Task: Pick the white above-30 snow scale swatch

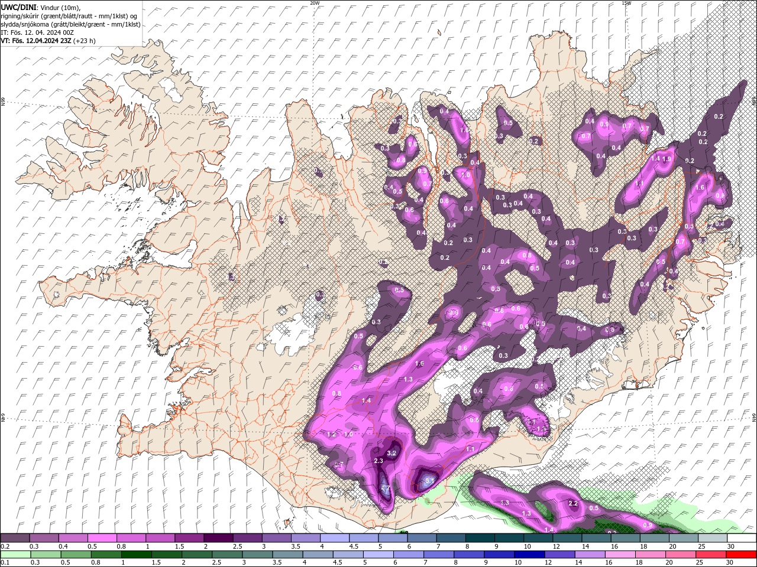Action: click(x=742, y=538)
